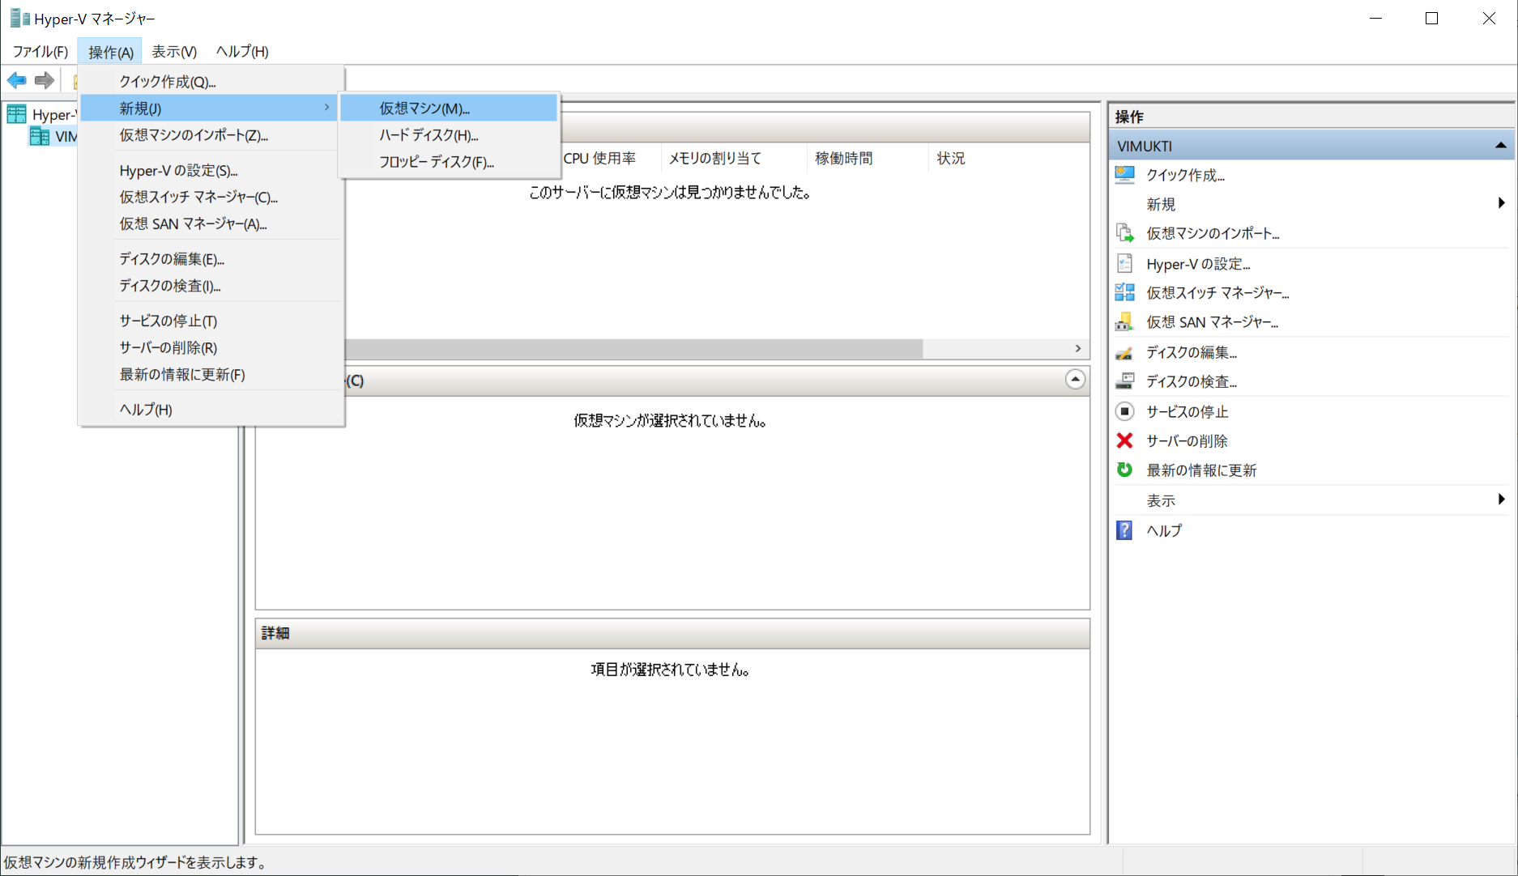This screenshot has height=876, width=1518.
Task: Click 仮想 SAN マネージャー... link in Actions pane
Action: 1212,321
